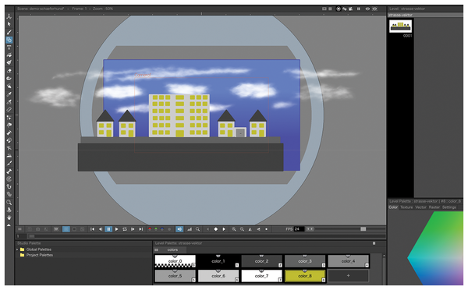Click the Play button
Screen dimensions: 468x290
point(117,229)
